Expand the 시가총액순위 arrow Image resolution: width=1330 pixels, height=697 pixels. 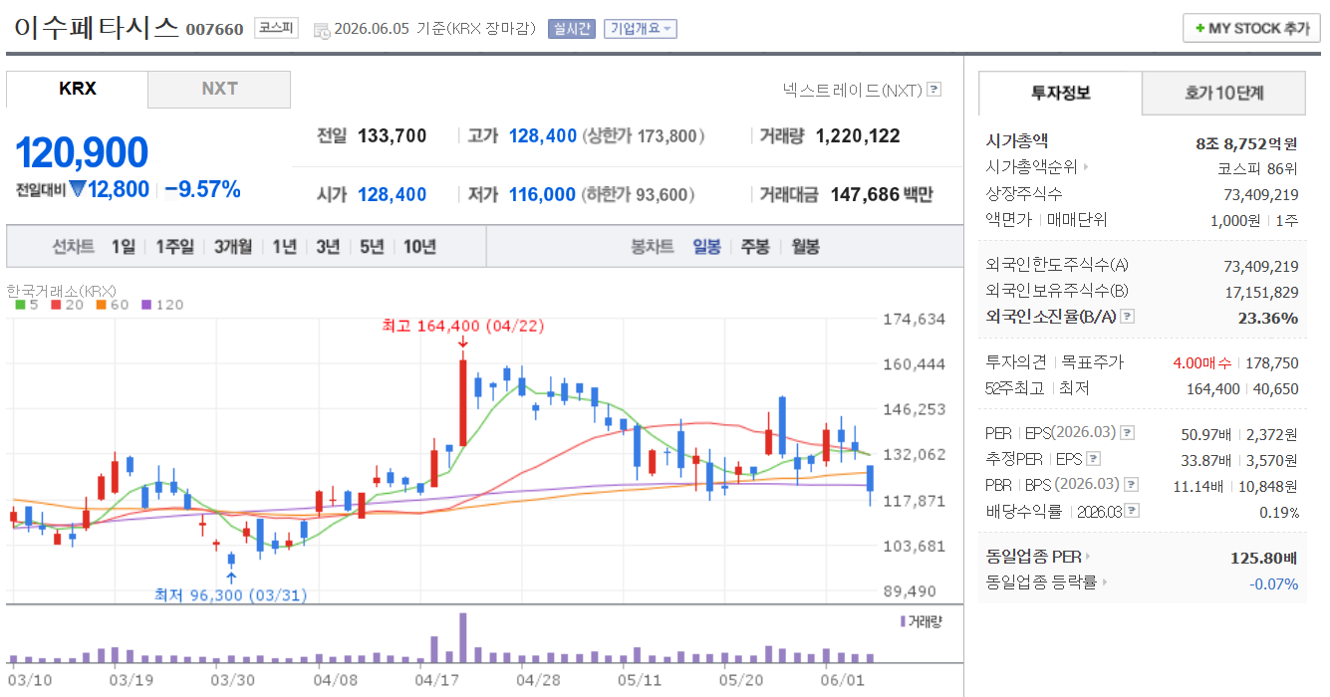pyautogui.click(x=1086, y=168)
